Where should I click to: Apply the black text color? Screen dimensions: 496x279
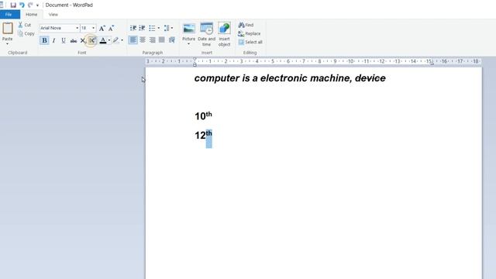click(x=103, y=40)
